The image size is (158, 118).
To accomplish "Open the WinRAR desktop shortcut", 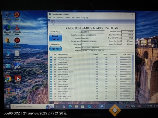I will [x=9, y=92].
